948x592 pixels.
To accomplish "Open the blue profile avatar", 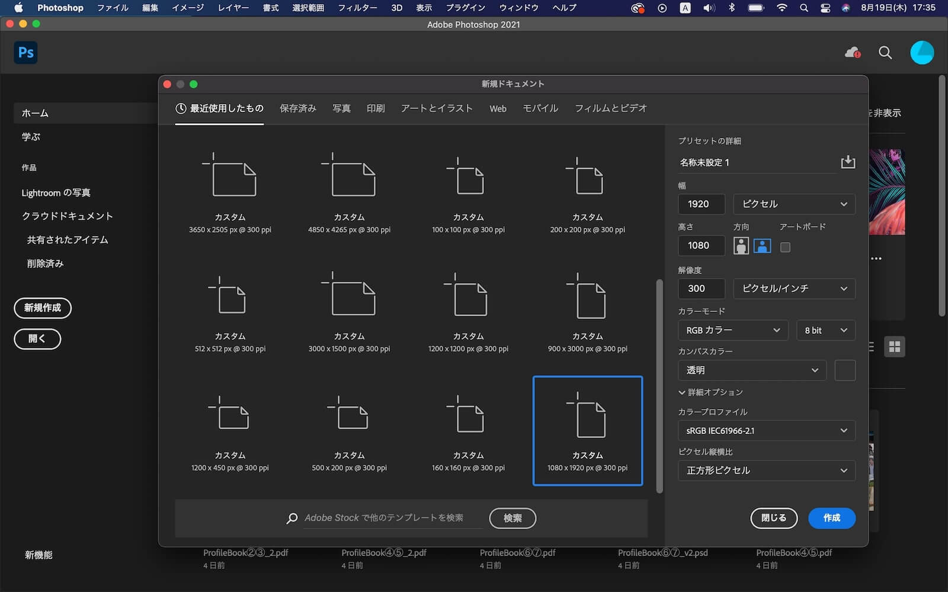I will pos(922,53).
